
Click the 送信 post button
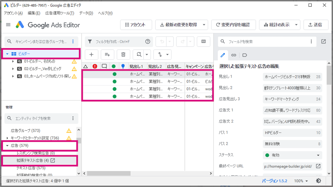pyautogui.click(x=315, y=25)
